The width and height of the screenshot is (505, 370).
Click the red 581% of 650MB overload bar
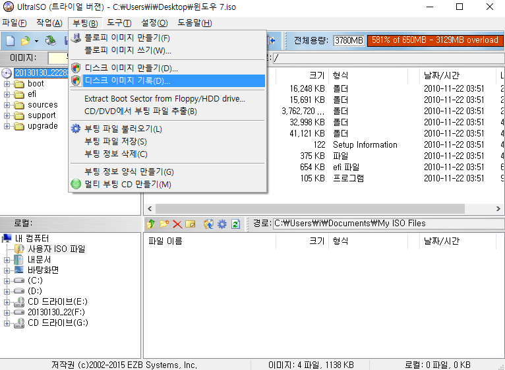click(435, 40)
